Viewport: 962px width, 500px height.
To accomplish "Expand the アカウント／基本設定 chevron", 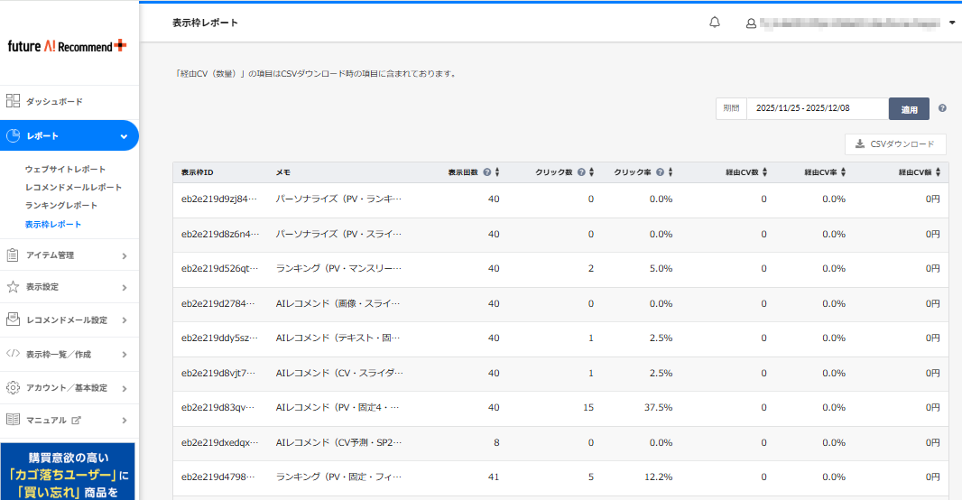I will pos(125,388).
